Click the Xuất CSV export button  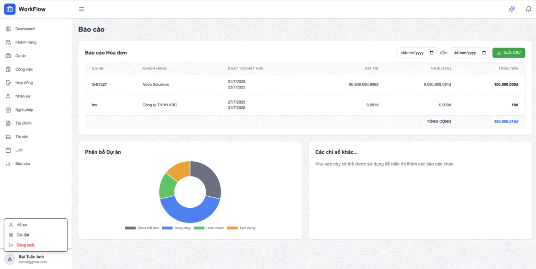(508, 53)
